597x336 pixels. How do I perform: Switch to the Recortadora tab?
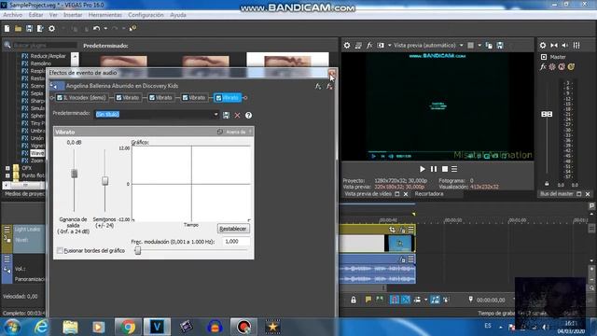429,194
